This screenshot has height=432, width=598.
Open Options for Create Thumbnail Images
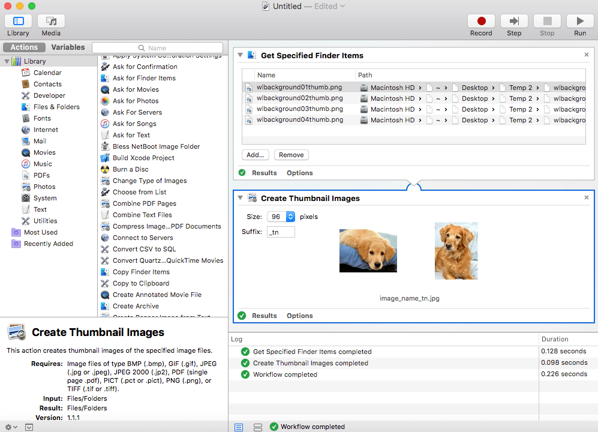[x=300, y=316]
